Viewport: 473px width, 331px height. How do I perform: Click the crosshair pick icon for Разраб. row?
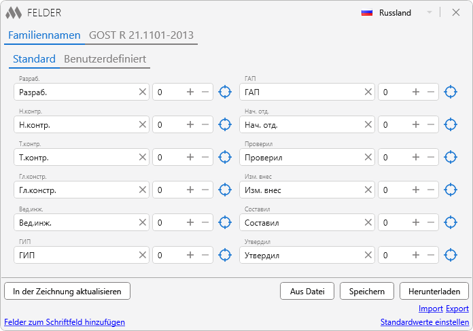click(225, 92)
